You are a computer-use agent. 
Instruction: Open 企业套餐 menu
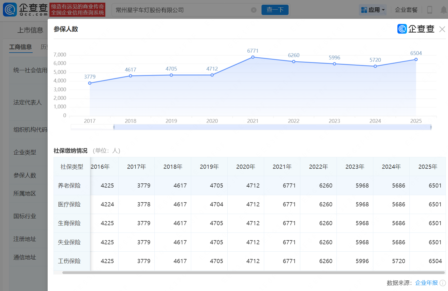click(406, 10)
